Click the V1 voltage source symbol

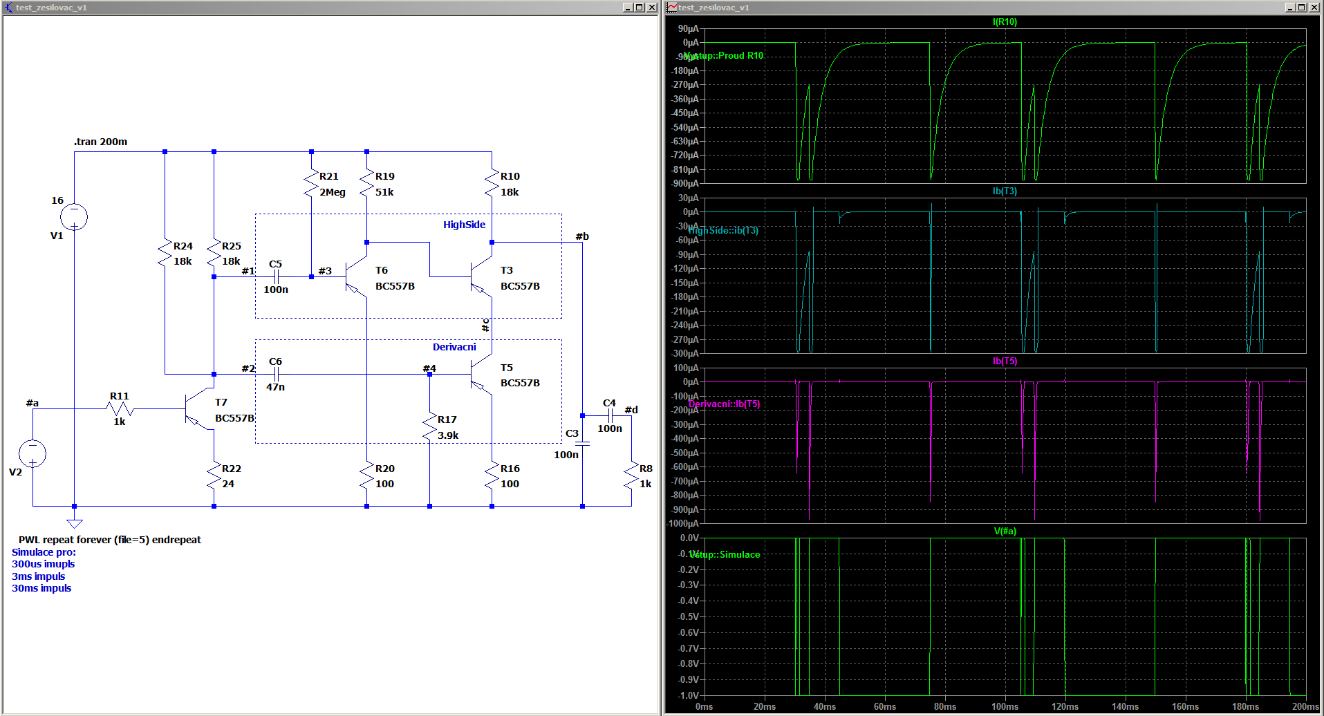tap(74, 217)
